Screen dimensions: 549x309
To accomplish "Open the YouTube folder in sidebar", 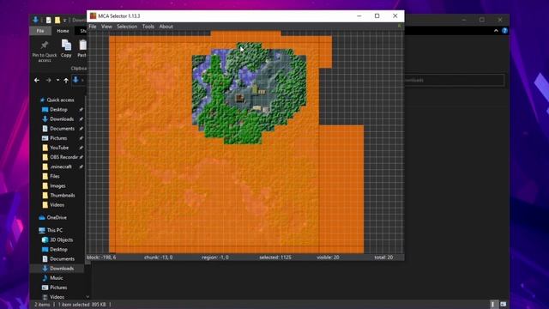I will 59,148.
